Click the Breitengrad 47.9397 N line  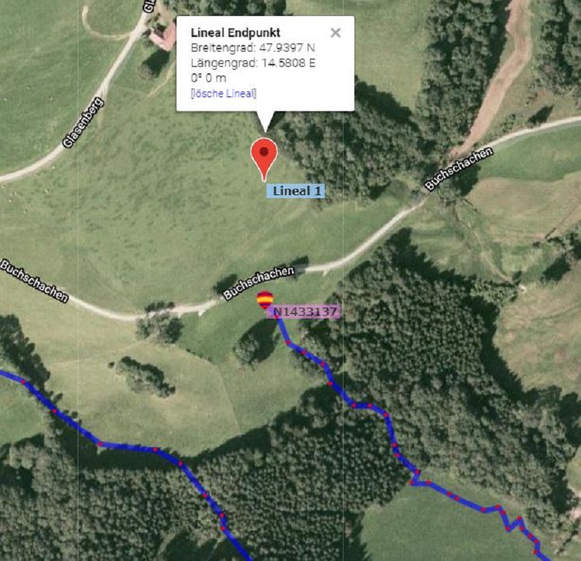pyautogui.click(x=253, y=48)
